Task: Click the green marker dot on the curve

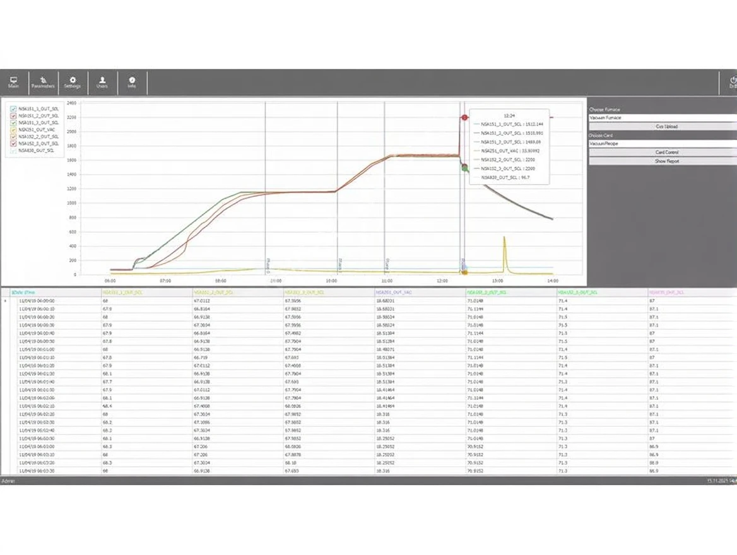Action: click(465, 168)
